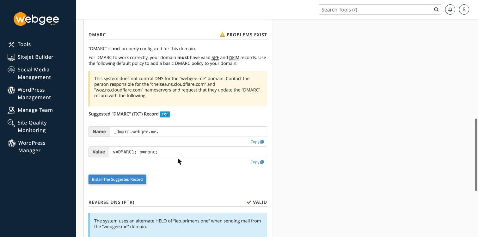
Task: Click the Tools wrench icon
Action: click(x=11, y=45)
